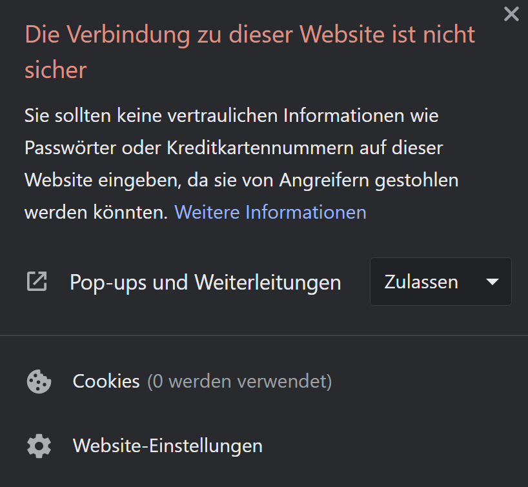Click the red insecure connection heading

[250, 52]
